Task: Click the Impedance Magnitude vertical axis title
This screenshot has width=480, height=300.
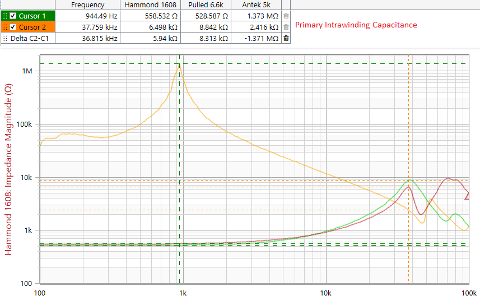Action: point(8,169)
